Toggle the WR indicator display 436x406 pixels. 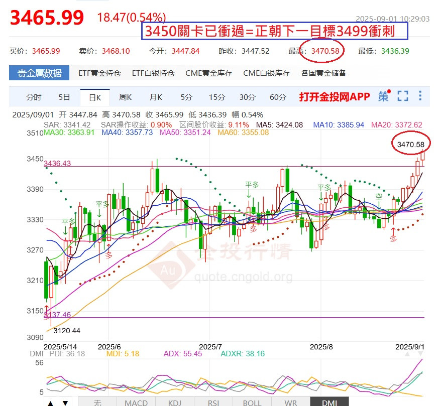(x=290, y=402)
